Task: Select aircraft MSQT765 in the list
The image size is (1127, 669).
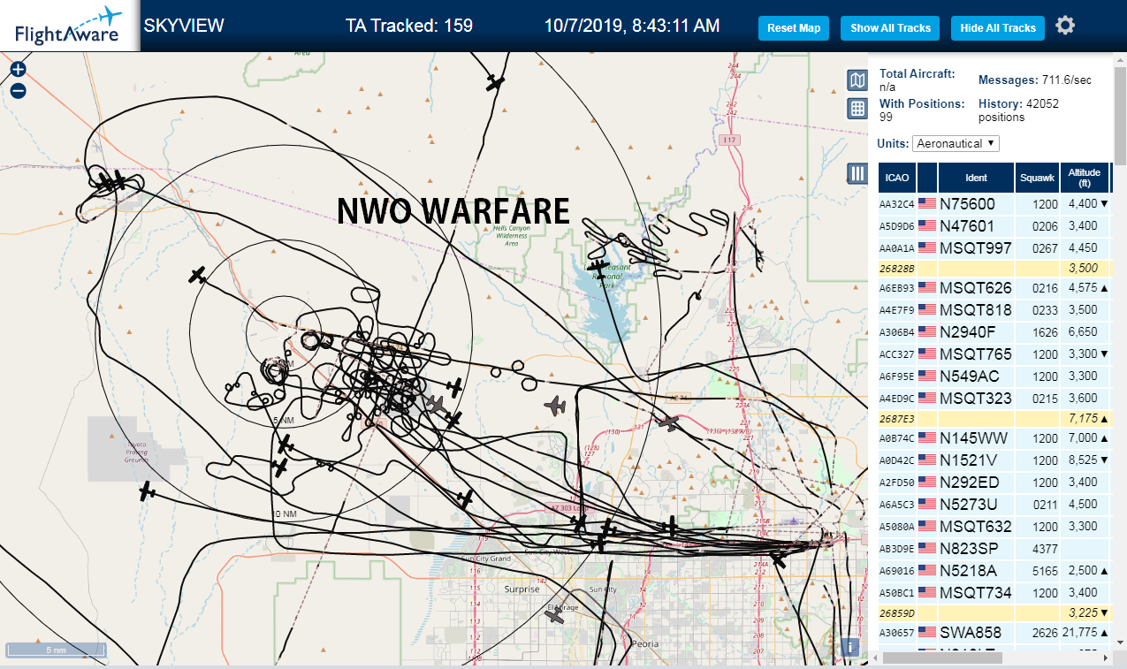Action: coord(994,354)
